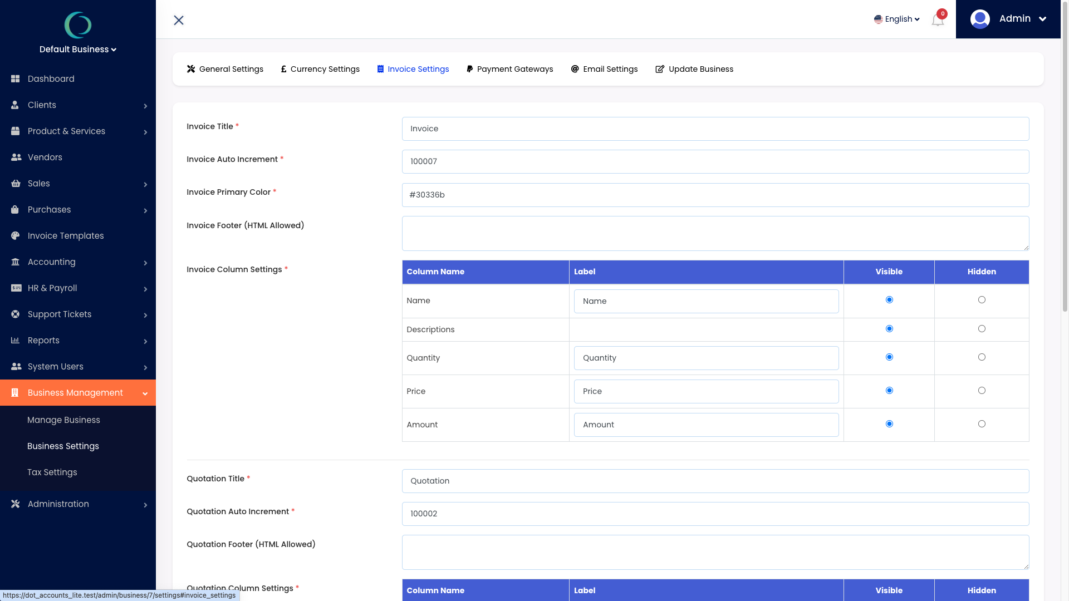Open Manage Business page
This screenshot has width=1069, height=601.
63,420
